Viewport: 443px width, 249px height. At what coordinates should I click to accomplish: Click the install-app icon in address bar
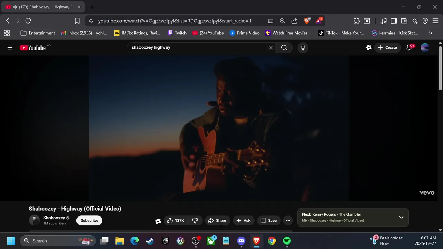[x=271, y=21]
